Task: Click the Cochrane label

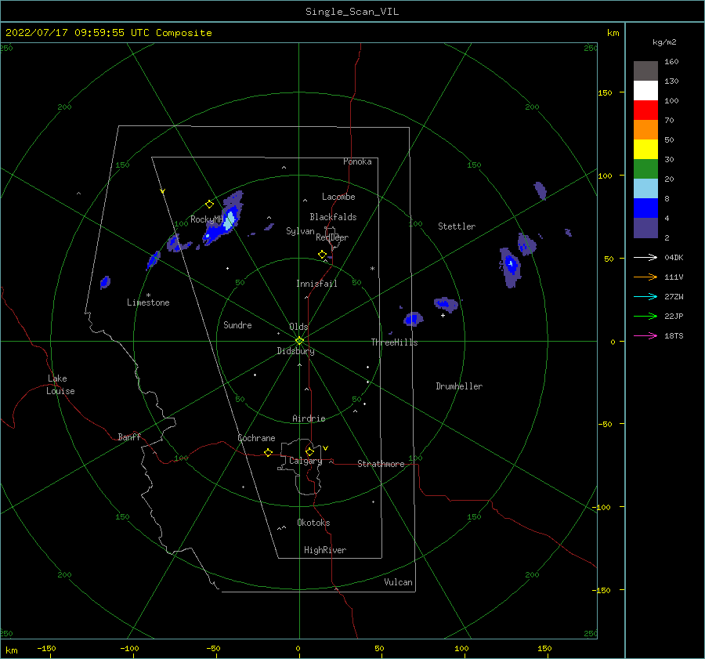Action: tap(256, 438)
